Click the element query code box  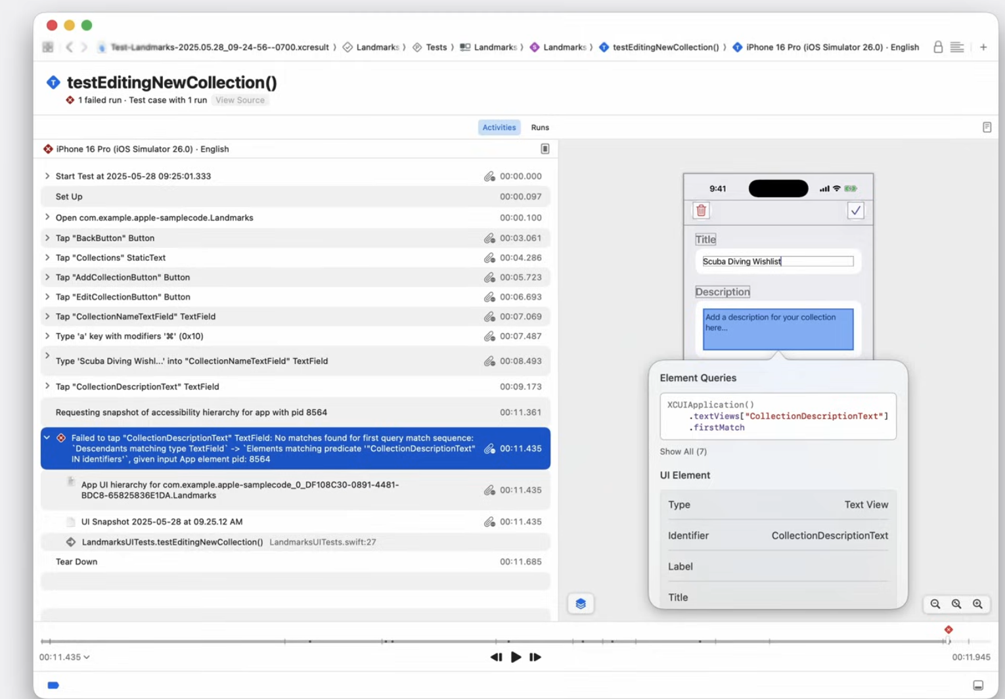point(778,416)
